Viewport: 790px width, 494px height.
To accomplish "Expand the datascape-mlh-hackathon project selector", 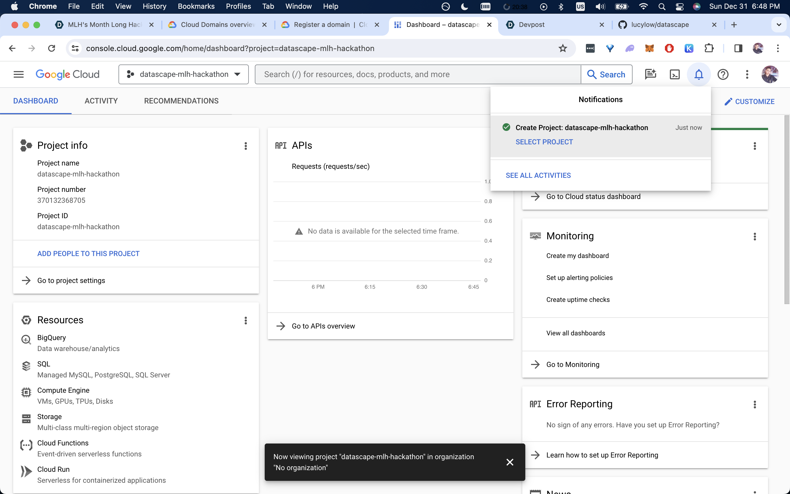I will (184, 74).
